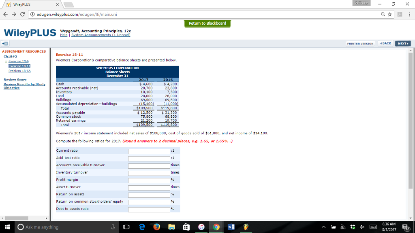Viewport: 415px width, 233px height.
Task: Open the Windows Store from taskbar
Action: click(x=186, y=227)
